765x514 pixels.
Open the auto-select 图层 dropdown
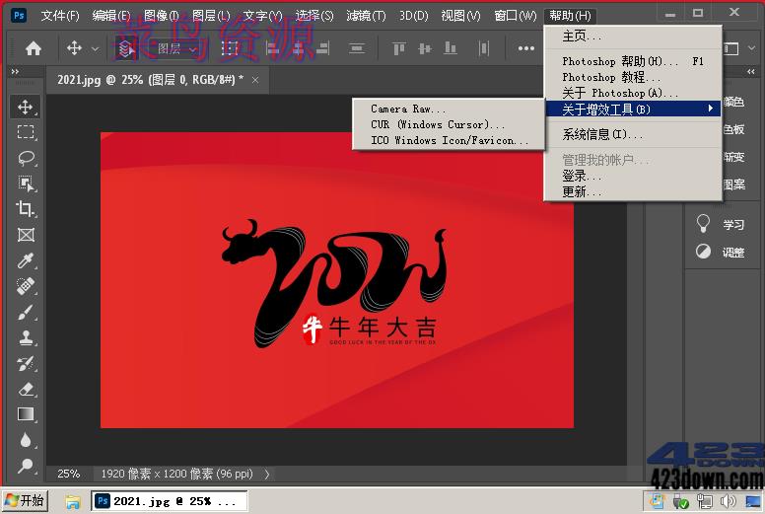(x=175, y=48)
